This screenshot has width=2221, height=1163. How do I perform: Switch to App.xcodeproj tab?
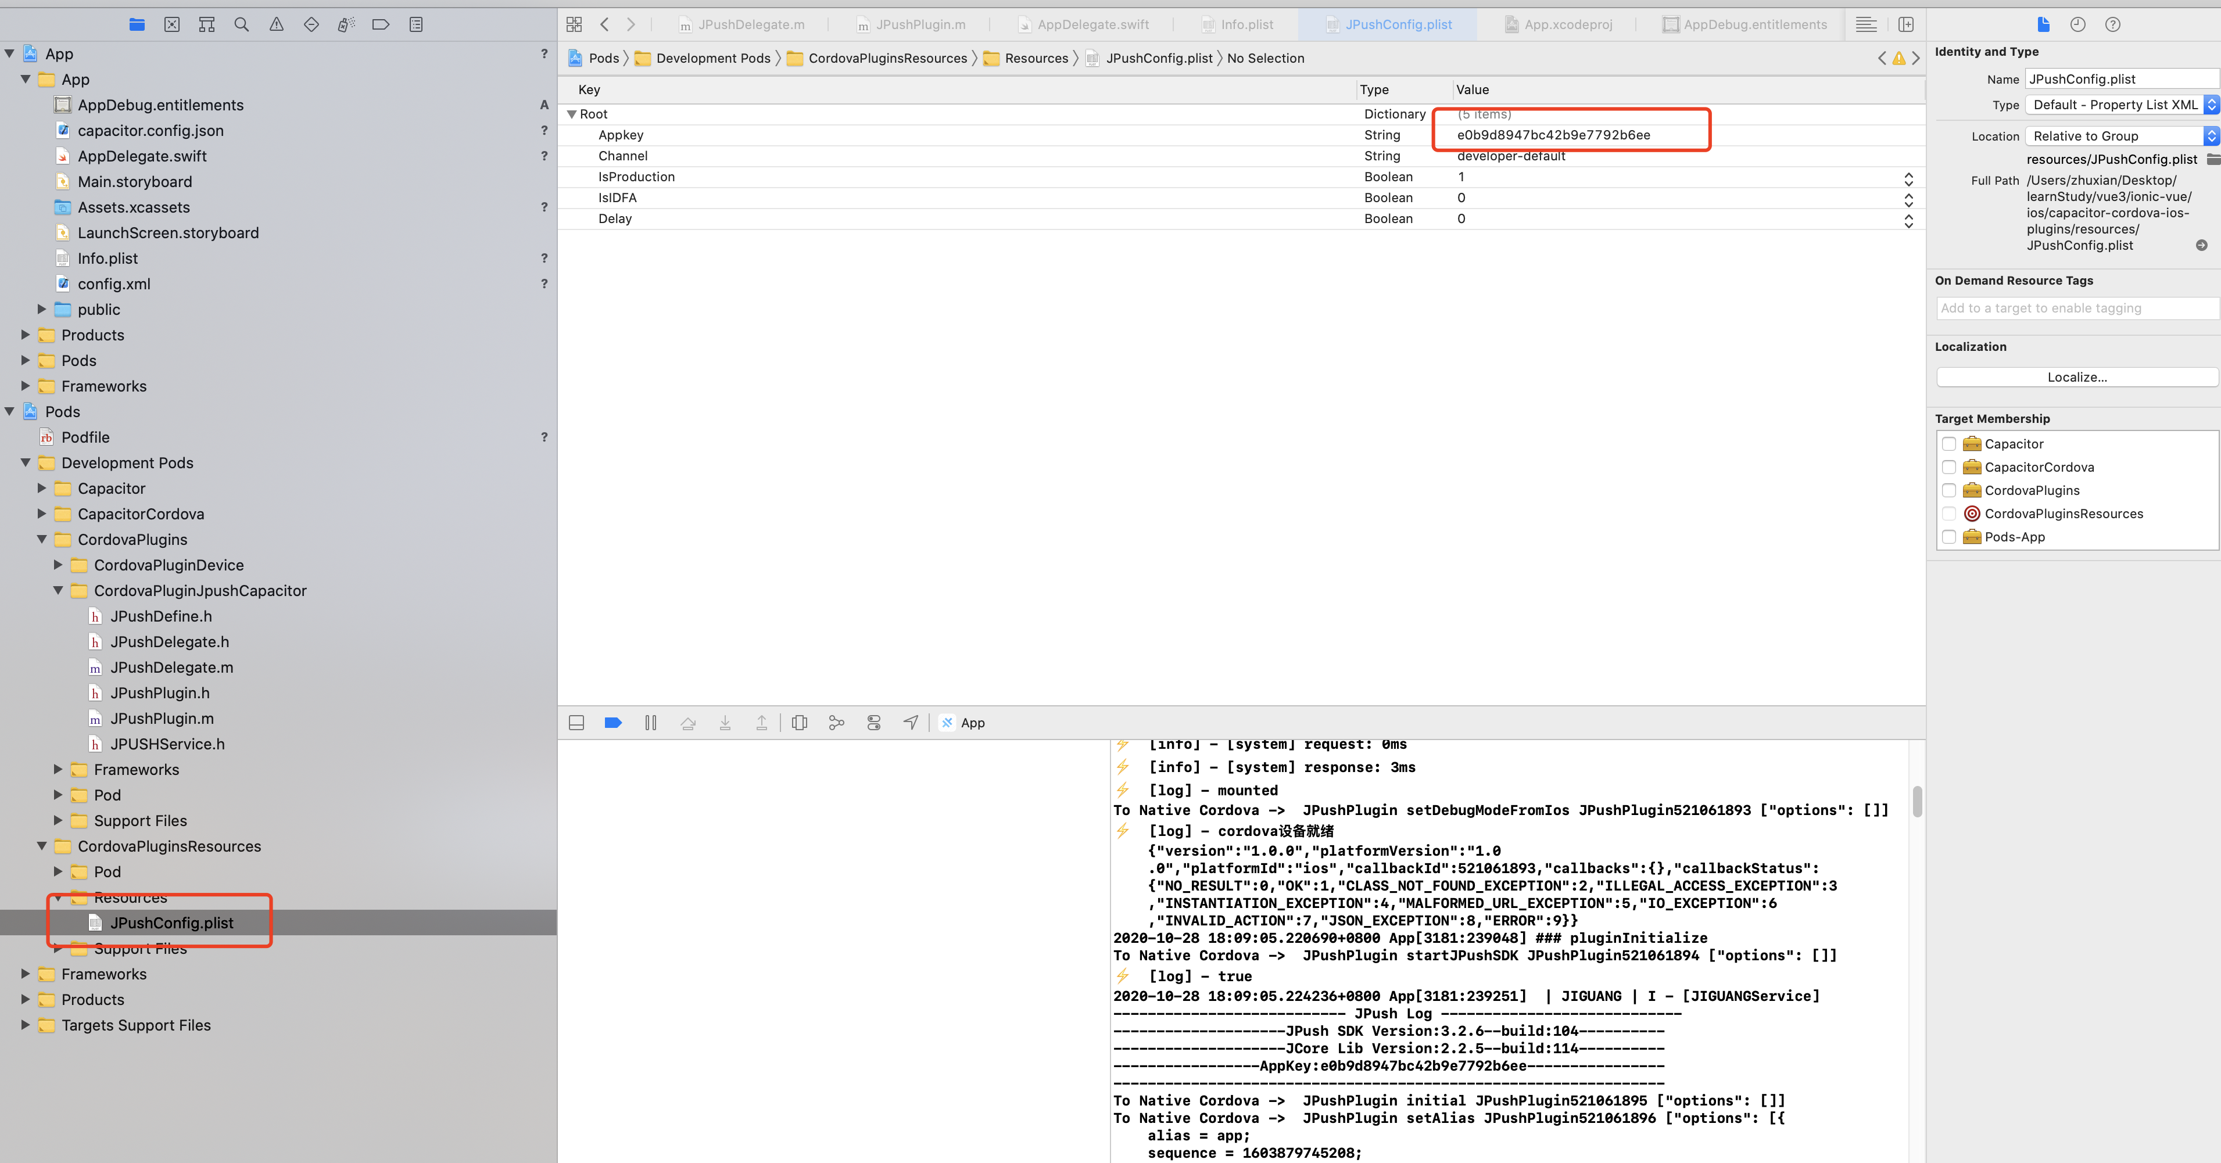point(1559,24)
